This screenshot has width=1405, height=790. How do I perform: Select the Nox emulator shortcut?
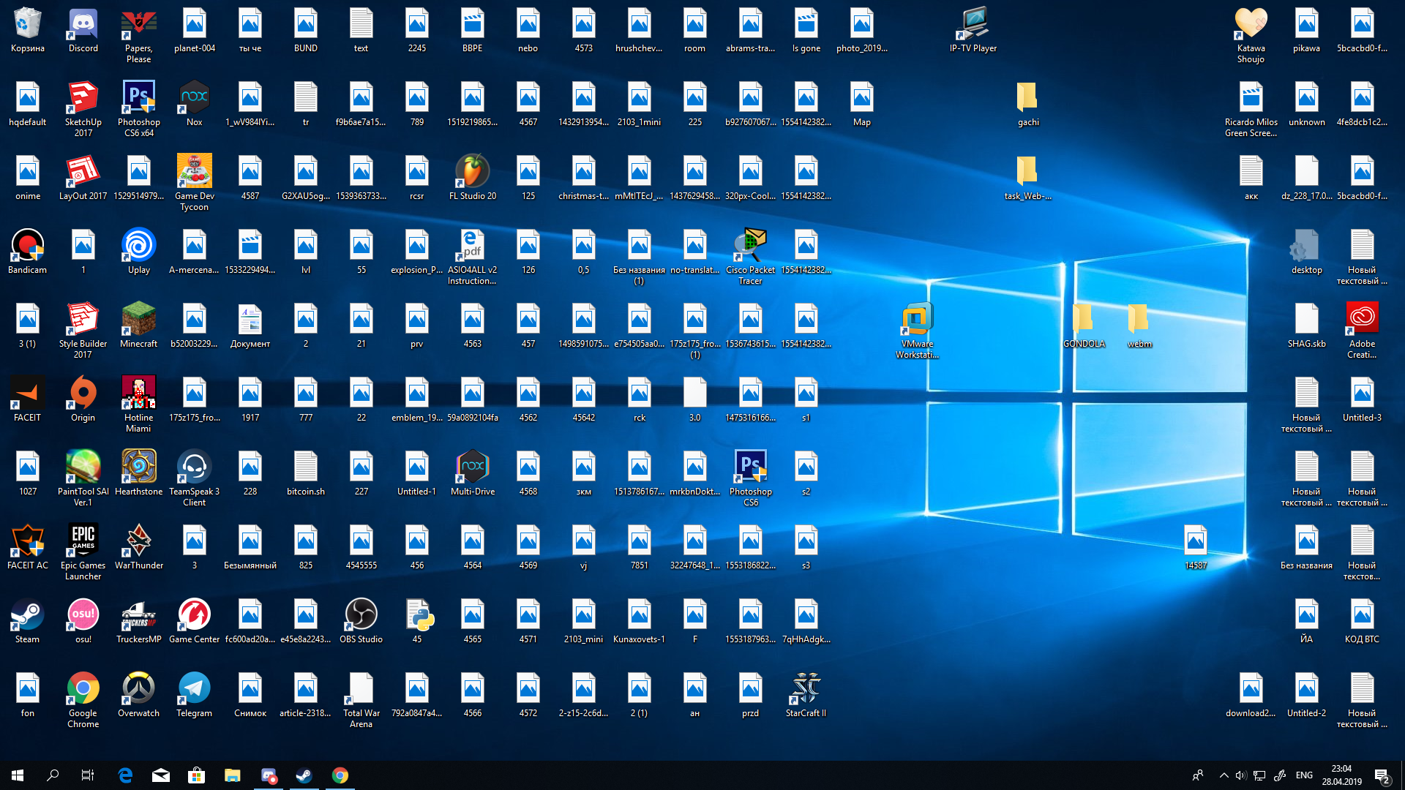click(195, 105)
